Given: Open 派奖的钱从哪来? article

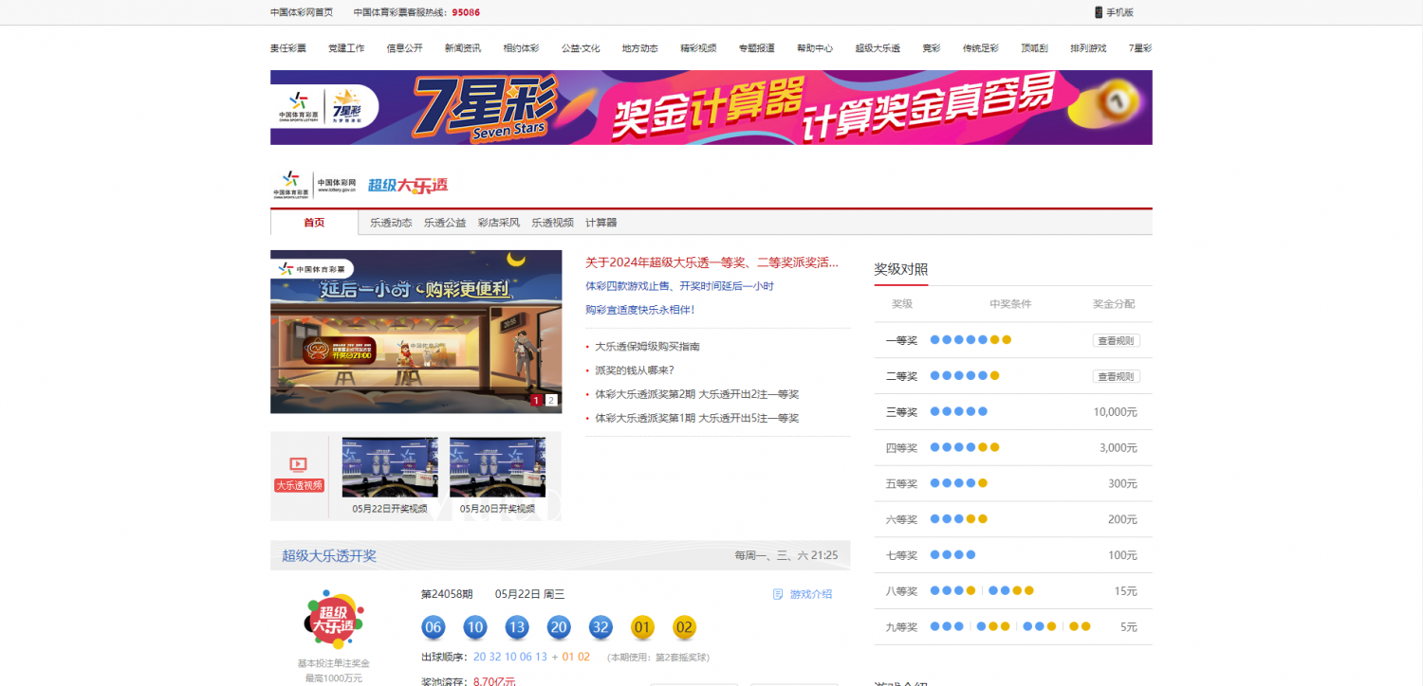Looking at the screenshot, I should pyautogui.click(x=635, y=370).
